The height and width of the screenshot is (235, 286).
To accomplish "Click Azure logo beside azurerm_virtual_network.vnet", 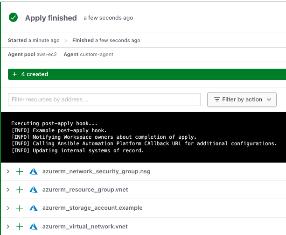I will tap(34, 227).
